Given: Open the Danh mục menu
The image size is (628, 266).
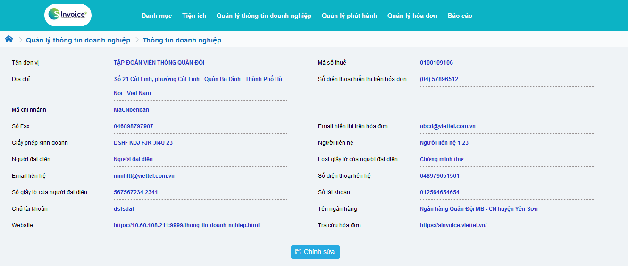Looking at the screenshot, I should 157,16.
